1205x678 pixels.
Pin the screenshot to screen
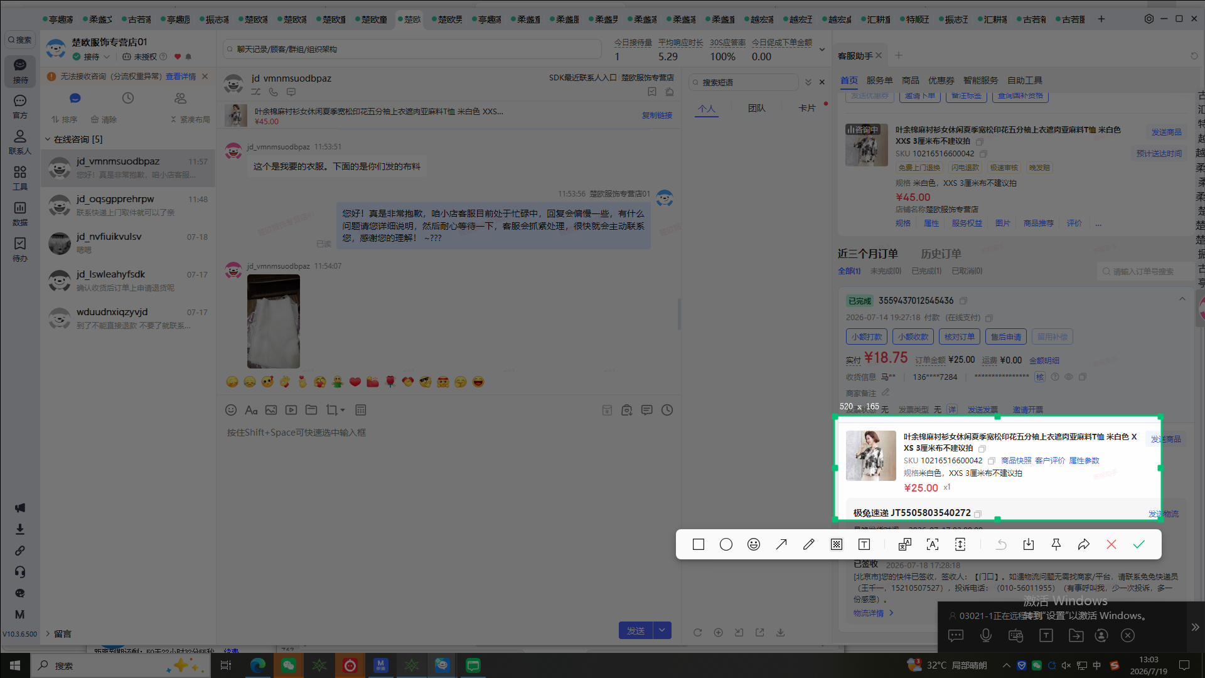coord(1056,544)
